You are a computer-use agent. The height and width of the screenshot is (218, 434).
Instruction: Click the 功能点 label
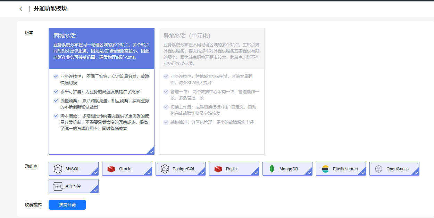pyautogui.click(x=31, y=166)
